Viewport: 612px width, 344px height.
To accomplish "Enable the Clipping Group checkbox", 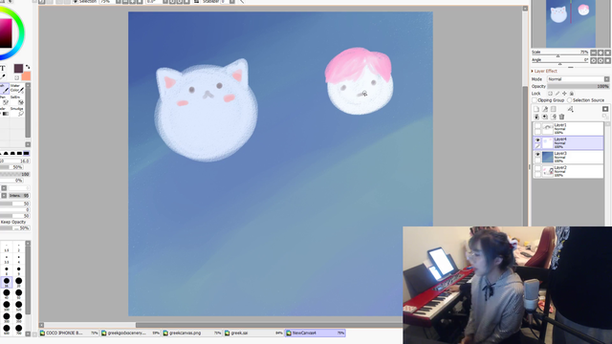I will pyautogui.click(x=535, y=100).
